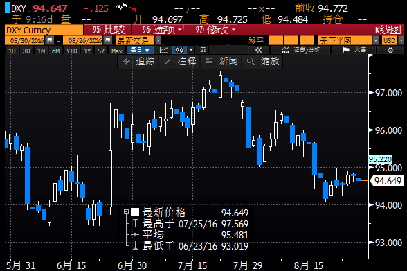Activate the 追踪 crosshair tracking tool
Viewport: 407px width, 271px height.
click(138, 62)
